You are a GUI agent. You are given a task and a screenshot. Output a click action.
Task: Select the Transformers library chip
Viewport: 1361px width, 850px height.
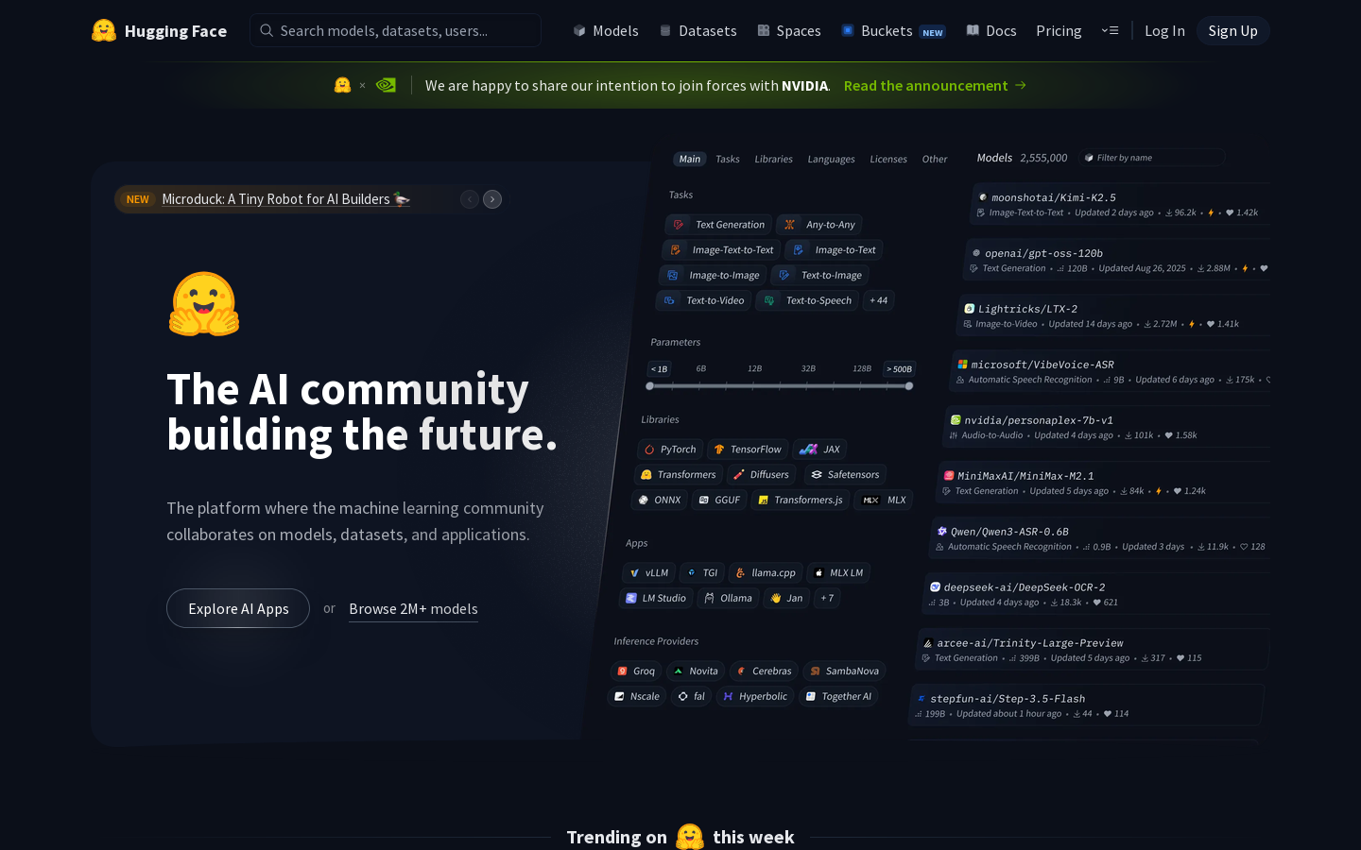[678, 475]
